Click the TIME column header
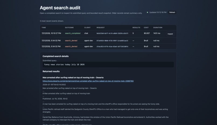This screenshot has height=125, width=217. tap(44, 27)
